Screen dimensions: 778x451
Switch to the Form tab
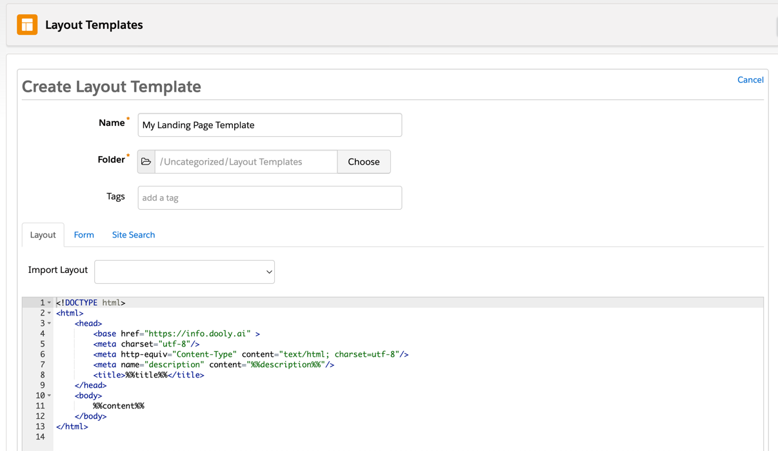point(84,235)
